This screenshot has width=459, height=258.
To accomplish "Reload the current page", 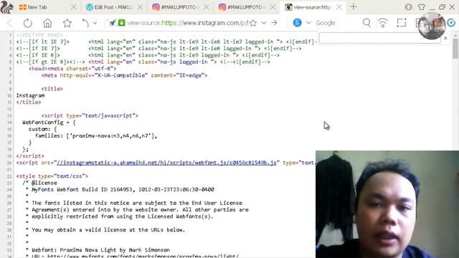I will 28,23.
